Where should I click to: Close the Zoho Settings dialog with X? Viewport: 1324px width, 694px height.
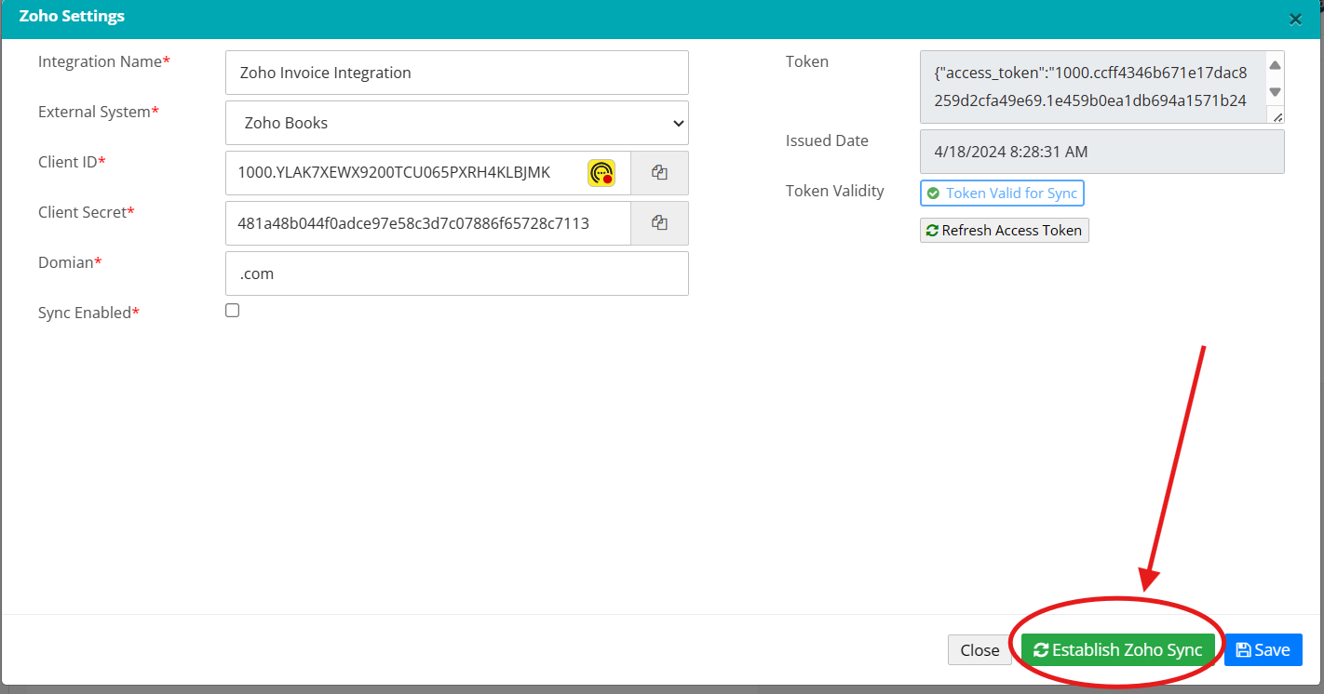[x=1295, y=19]
